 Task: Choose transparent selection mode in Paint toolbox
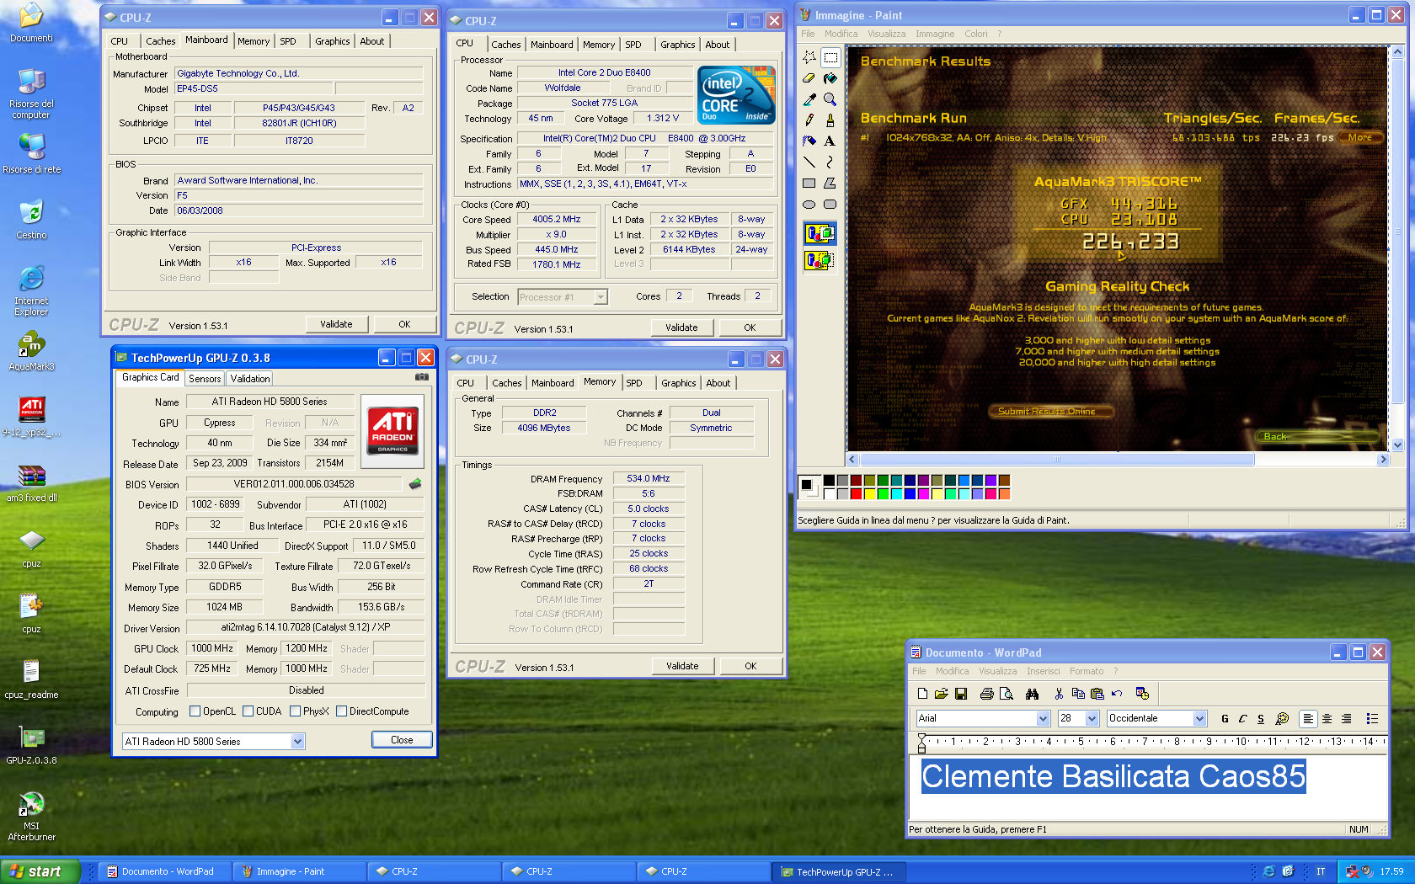(x=820, y=260)
